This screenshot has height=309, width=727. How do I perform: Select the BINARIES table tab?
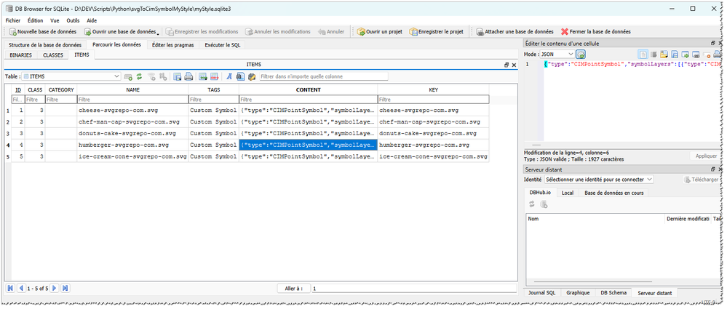click(x=21, y=55)
